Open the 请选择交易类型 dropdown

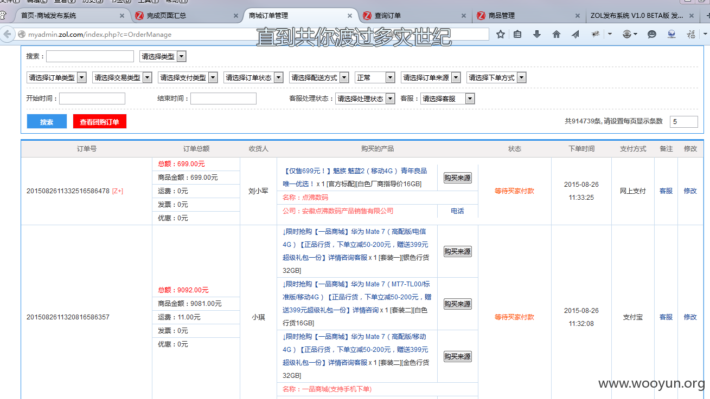pyautogui.click(x=122, y=77)
